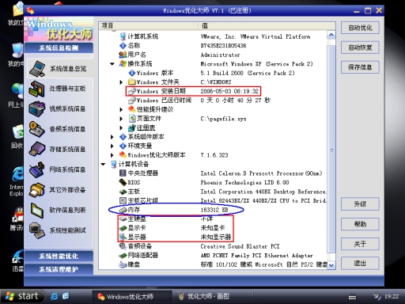Expand the 注册表 node

[x=121, y=127]
